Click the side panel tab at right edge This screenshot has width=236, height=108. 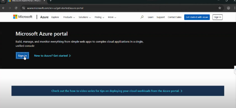click(x=235, y=70)
